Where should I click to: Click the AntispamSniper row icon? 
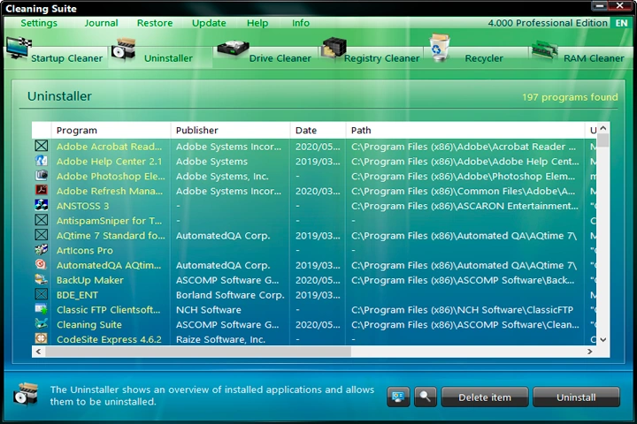pos(41,220)
